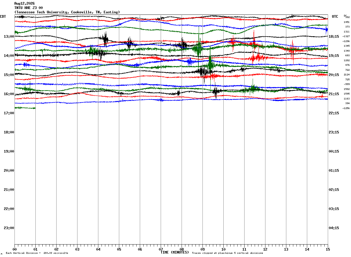Click minute tick label 08 on time axis
The width and height of the screenshot is (351, 257).
pos(182,249)
